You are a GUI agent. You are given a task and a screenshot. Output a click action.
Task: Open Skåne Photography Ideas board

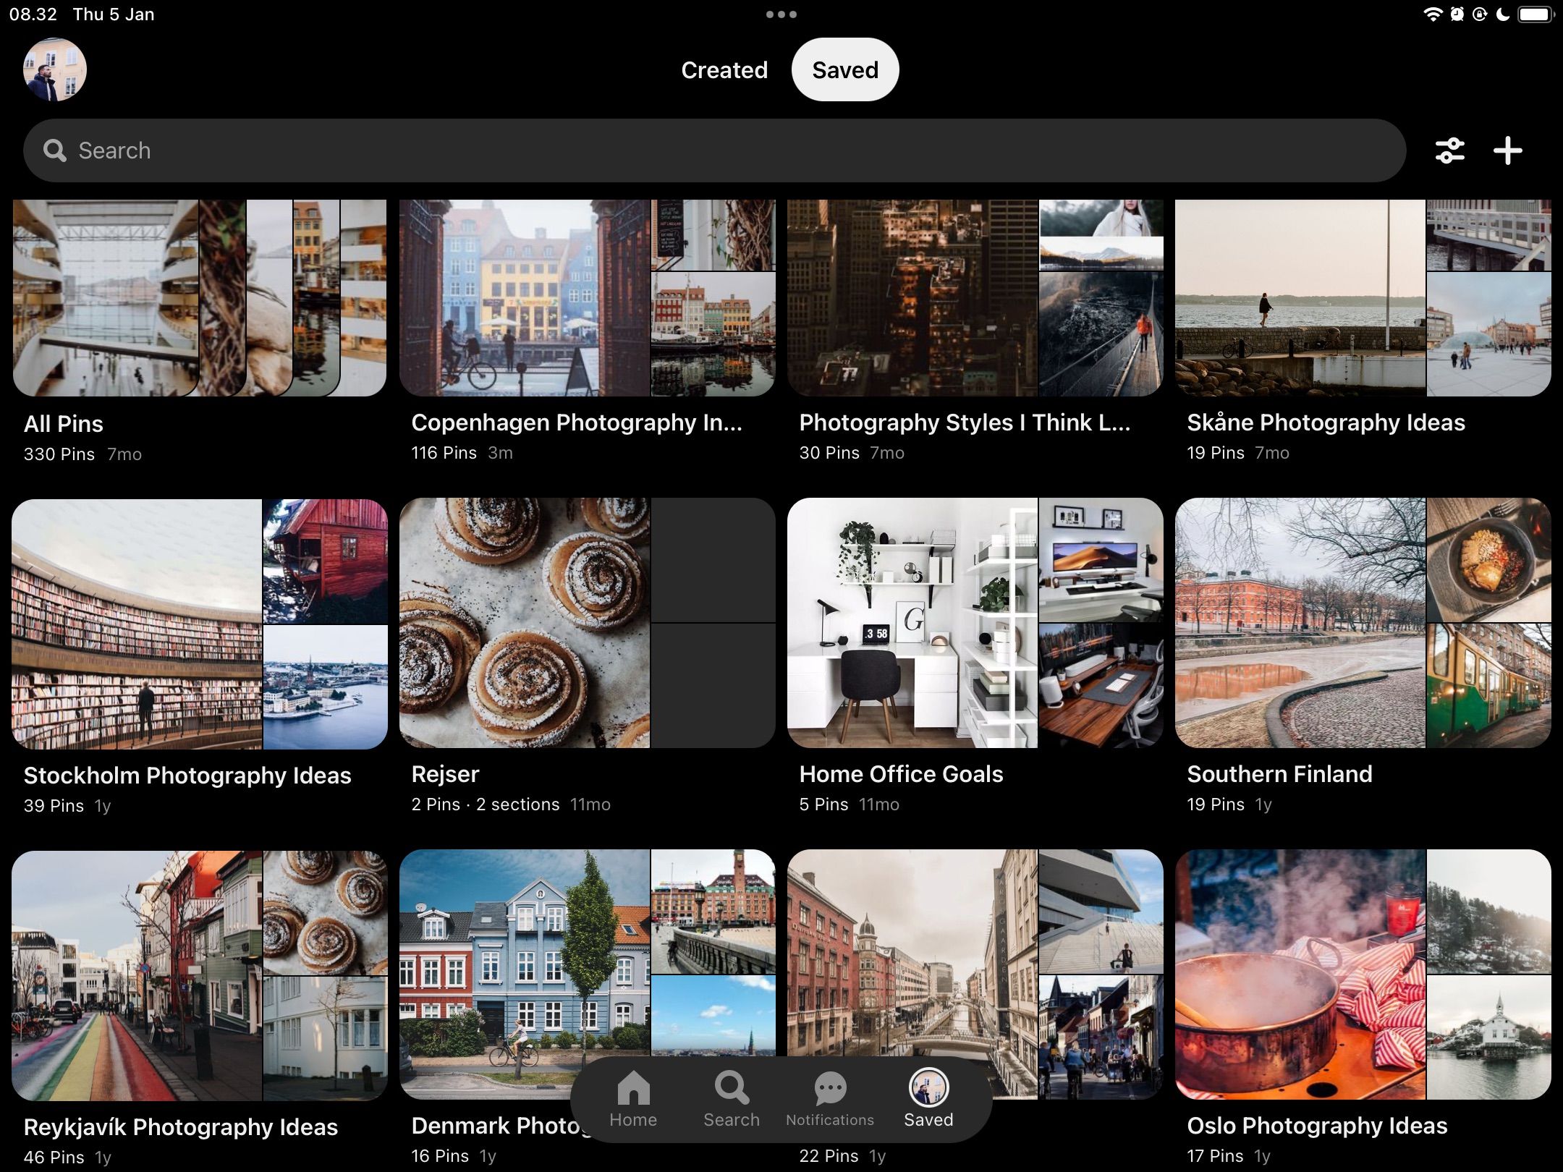pyautogui.click(x=1363, y=298)
